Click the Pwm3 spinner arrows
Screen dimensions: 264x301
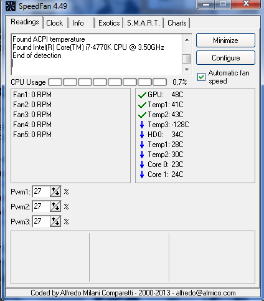tap(55, 221)
